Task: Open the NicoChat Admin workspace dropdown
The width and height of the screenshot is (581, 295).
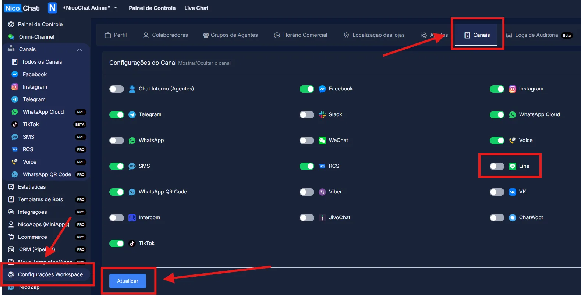Action: click(90, 8)
